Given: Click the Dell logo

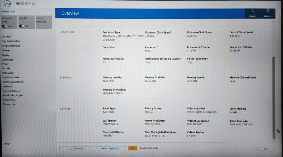Looking at the screenshot, I should tap(7, 4).
